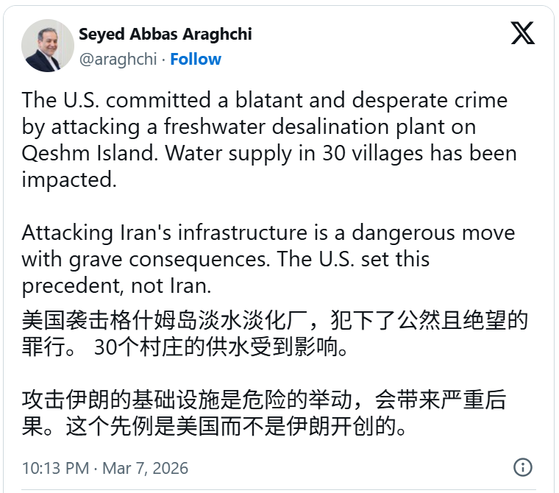This screenshot has width=559, height=493.
Task: Open the Twitter Ads info icon
Action: (522, 467)
